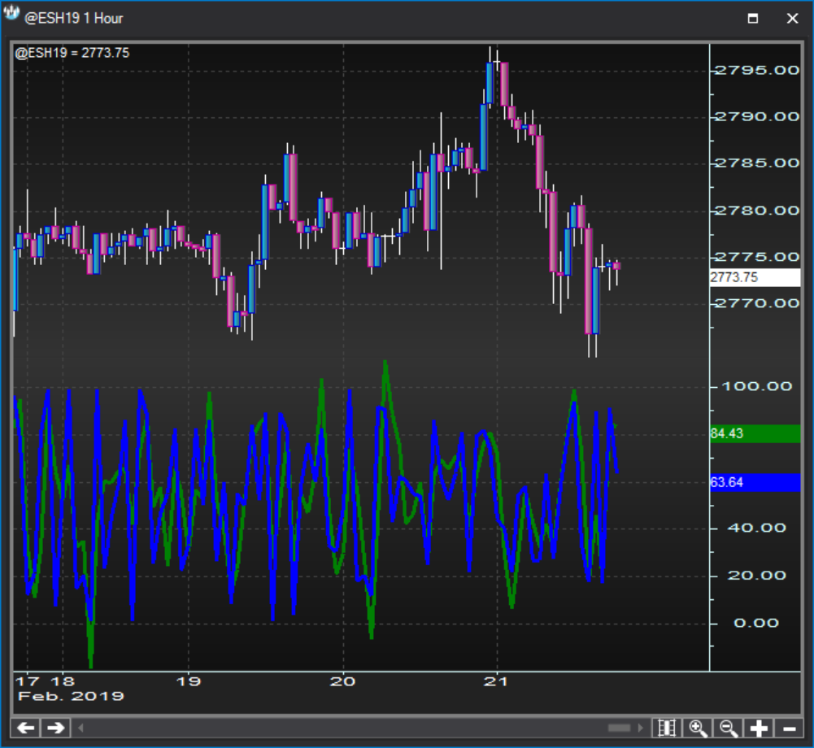Viewport: 814px width, 748px height.
Task: Click the 2795.00 price axis label
Action: [x=757, y=70]
